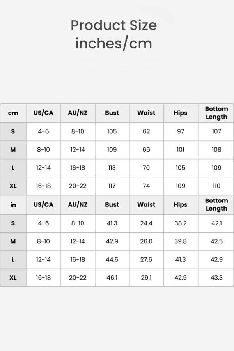Select the AU/NZ header in the cm table
This screenshot has width=234, height=351.
coord(78,113)
